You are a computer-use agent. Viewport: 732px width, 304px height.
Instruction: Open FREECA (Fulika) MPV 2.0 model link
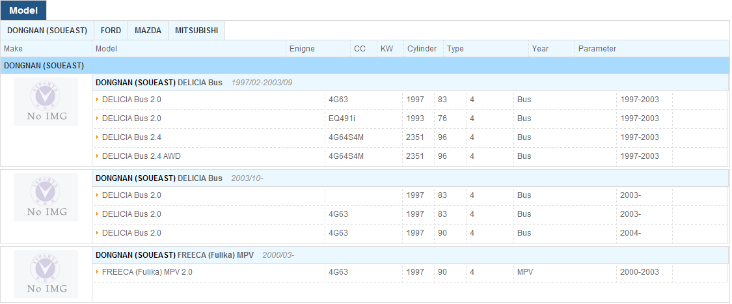147,272
